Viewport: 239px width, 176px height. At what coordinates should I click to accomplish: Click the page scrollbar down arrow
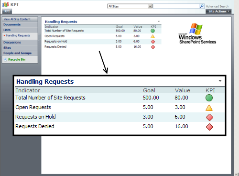coord(237,175)
